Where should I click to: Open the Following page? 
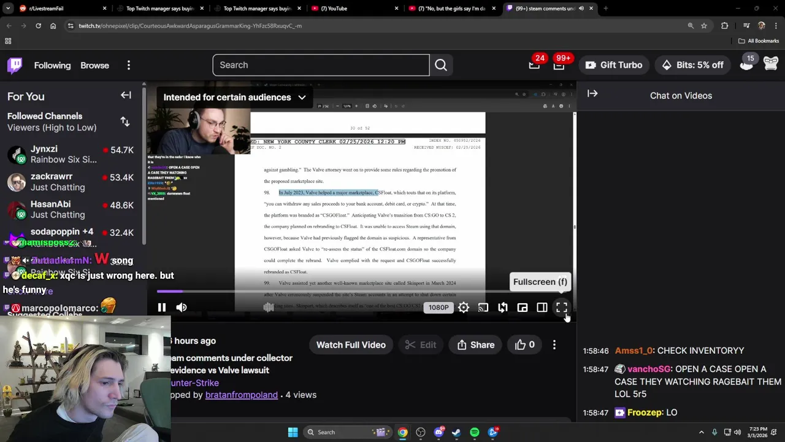click(52, 65)
